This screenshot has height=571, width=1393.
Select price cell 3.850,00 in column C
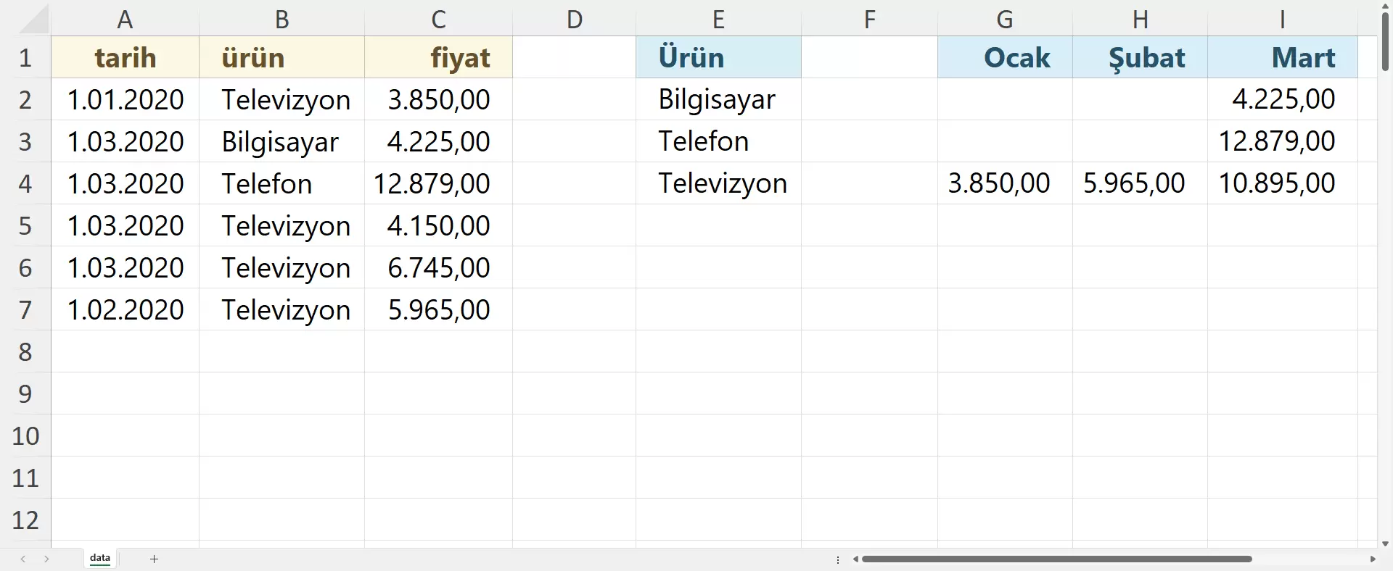438,99
